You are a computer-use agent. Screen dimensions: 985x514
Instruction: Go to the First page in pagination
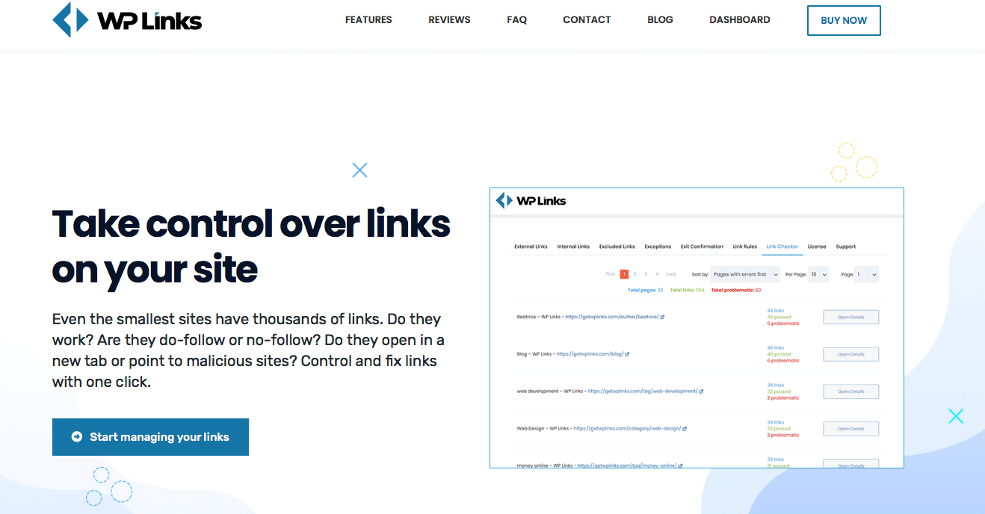[x=611, y=274]
